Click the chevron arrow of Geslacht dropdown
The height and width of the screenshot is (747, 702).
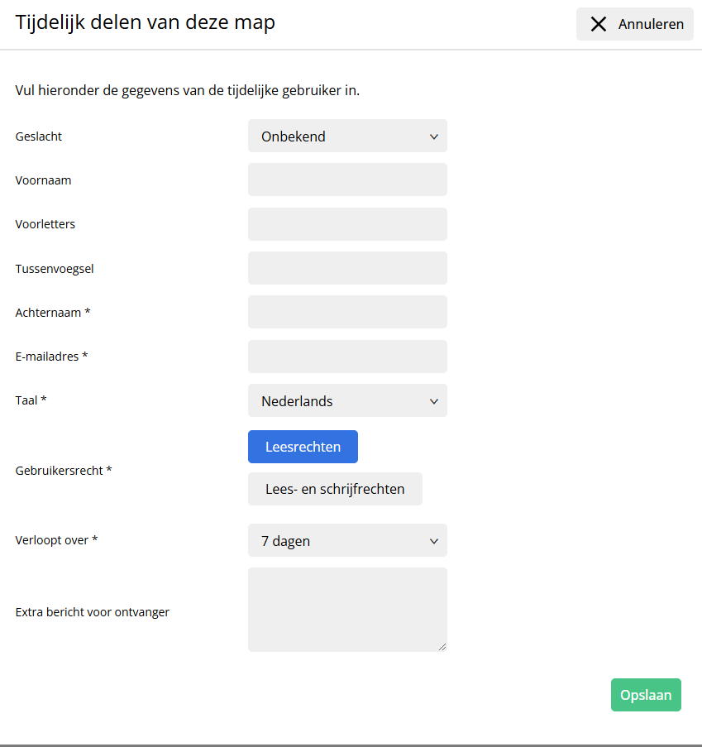coord(434,137)
